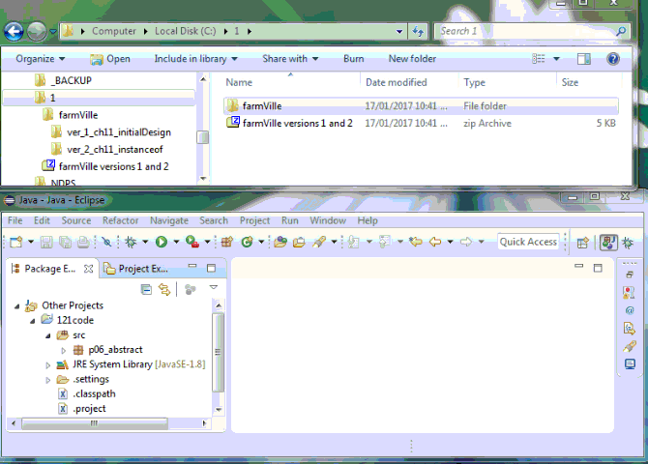Open the Declaration view from right trim
The height and width of the screenshot is (464, 648).
point(629,329)
